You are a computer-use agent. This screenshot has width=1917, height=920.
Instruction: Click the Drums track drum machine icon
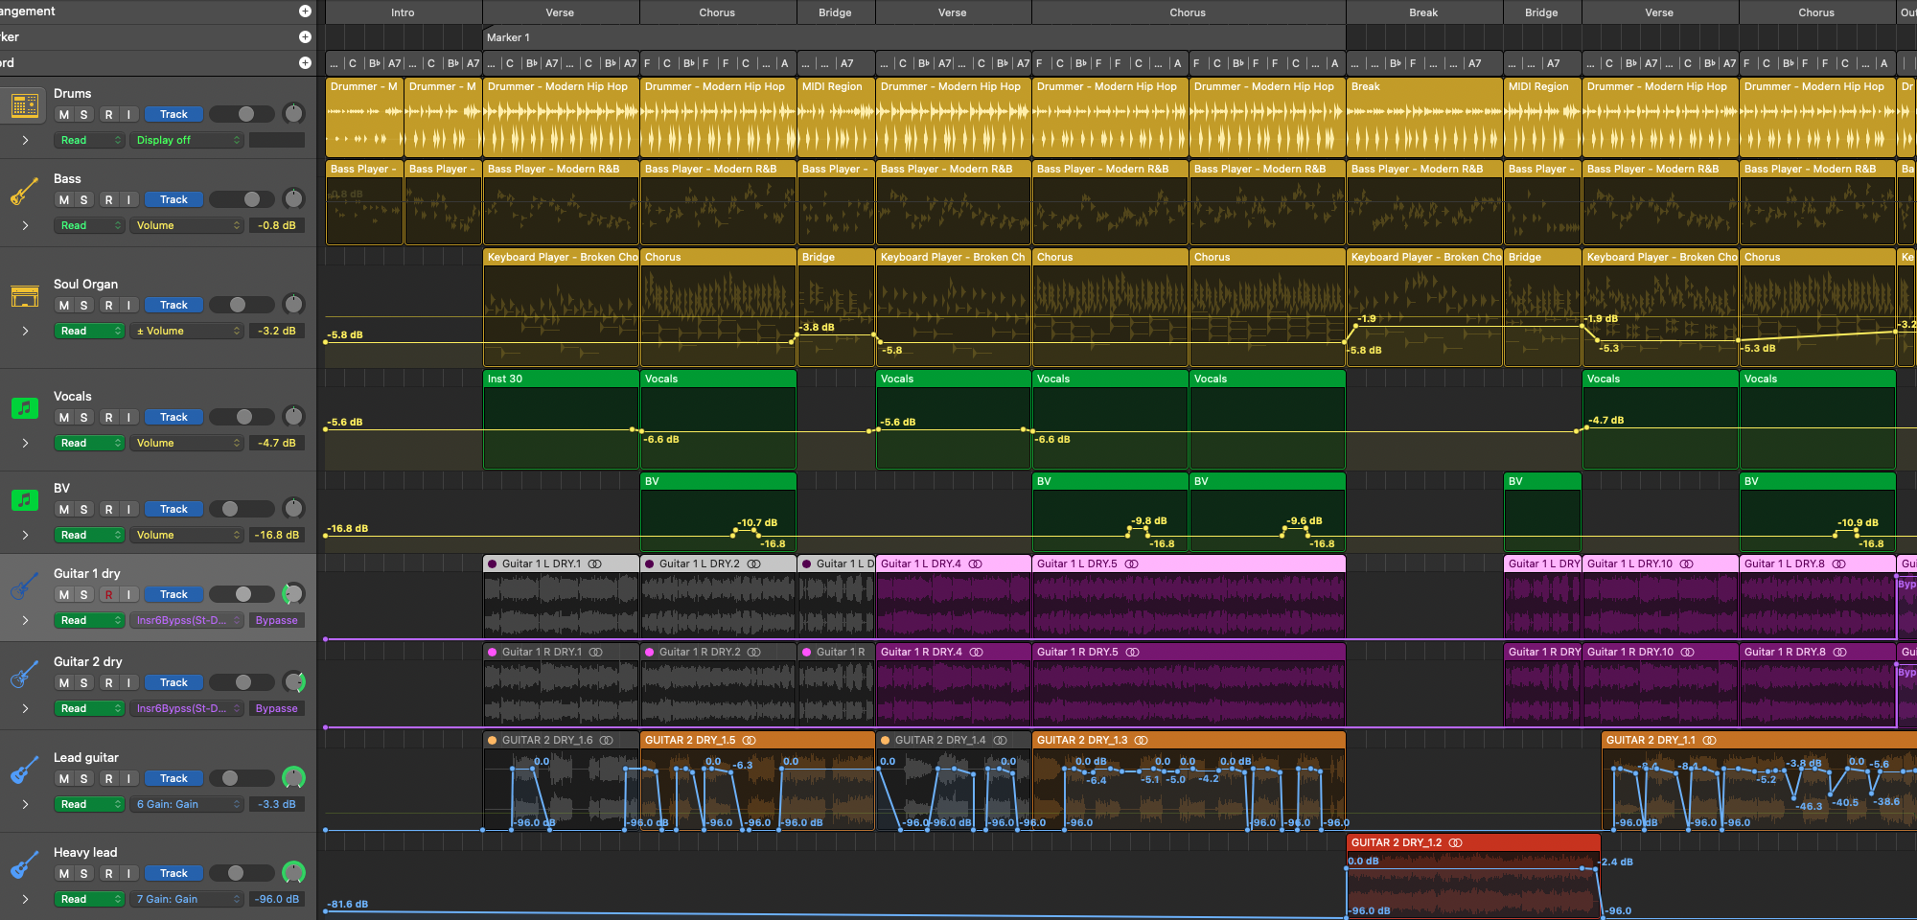(25, 105)
